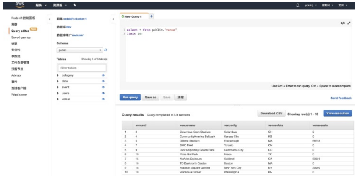The height and width of the screenshot is (177, 357).
Task: Expand the event table columns
Action: click(58, 87)
